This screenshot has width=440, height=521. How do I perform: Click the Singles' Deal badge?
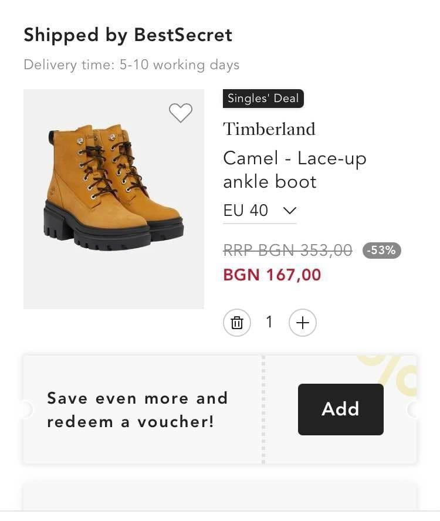pyautogui.click(x=263, y=99)
